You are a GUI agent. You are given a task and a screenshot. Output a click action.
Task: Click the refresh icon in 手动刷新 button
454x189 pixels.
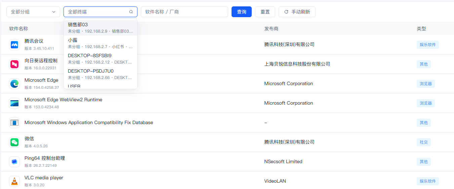pos(286,12)
